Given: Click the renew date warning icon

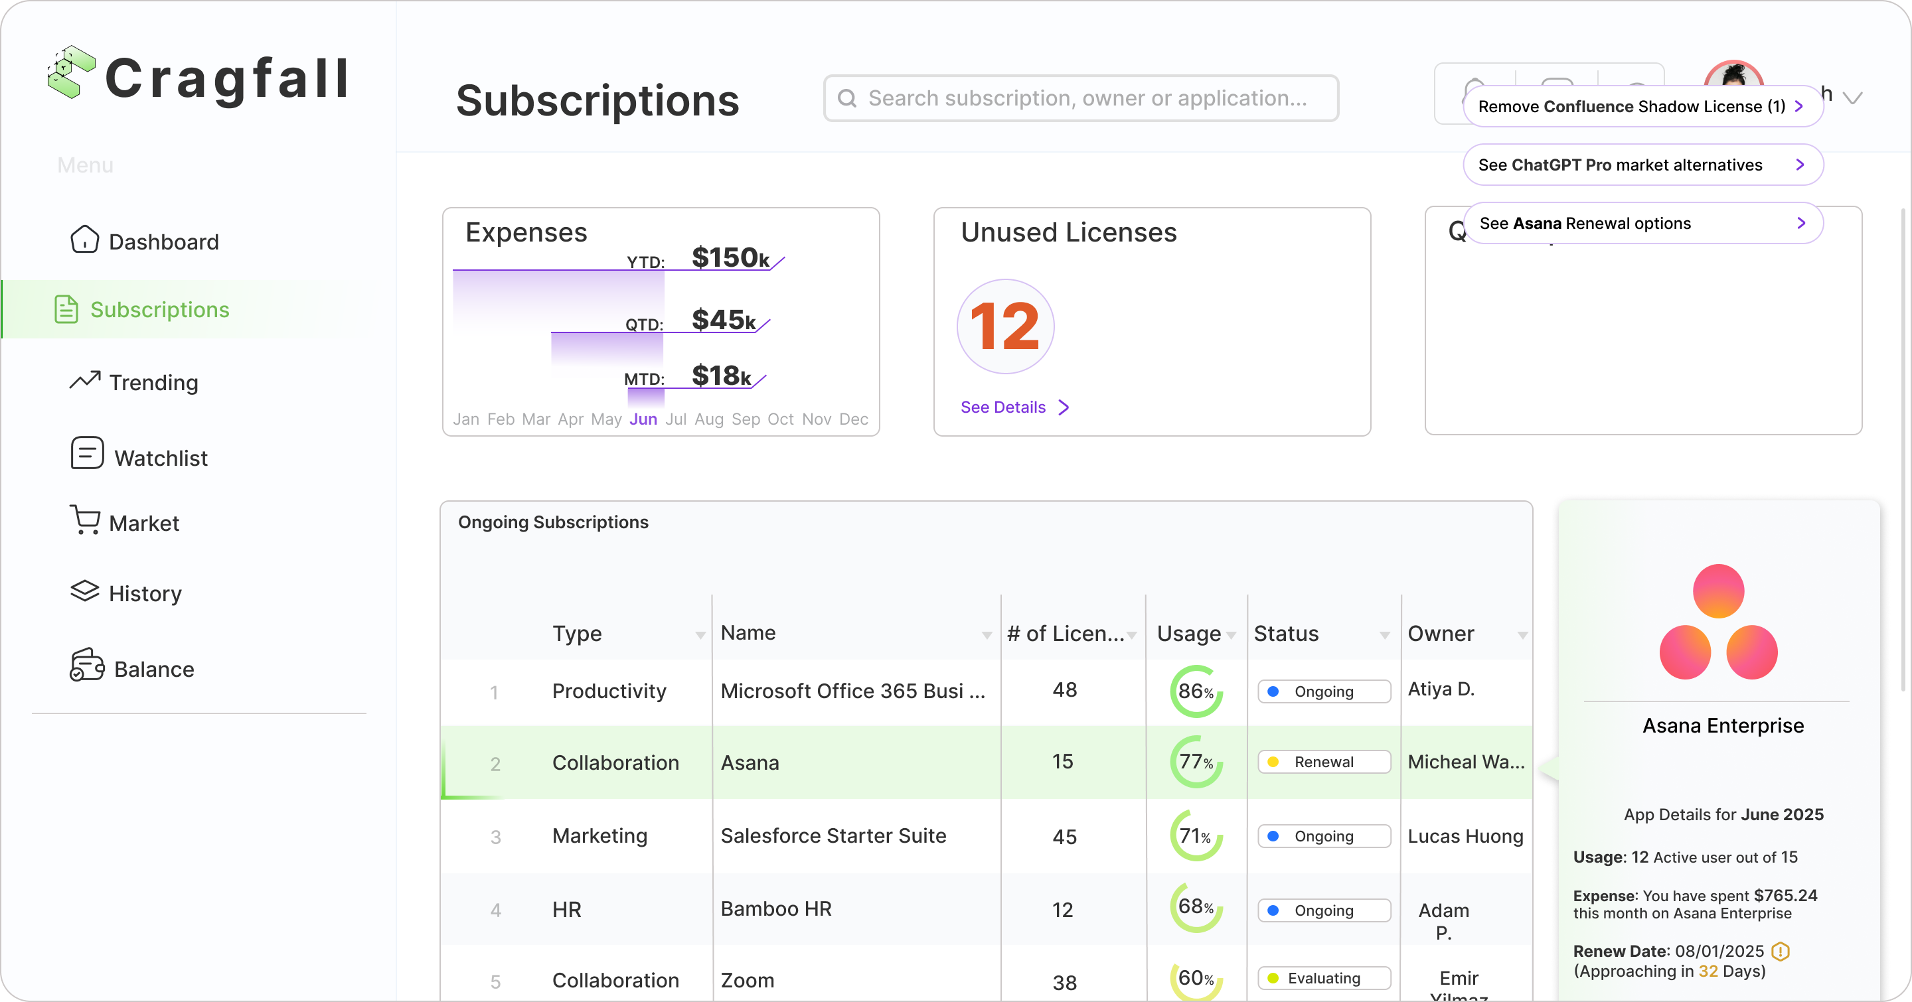Looking at the screenshot, I should click(x=1780, y=952).
